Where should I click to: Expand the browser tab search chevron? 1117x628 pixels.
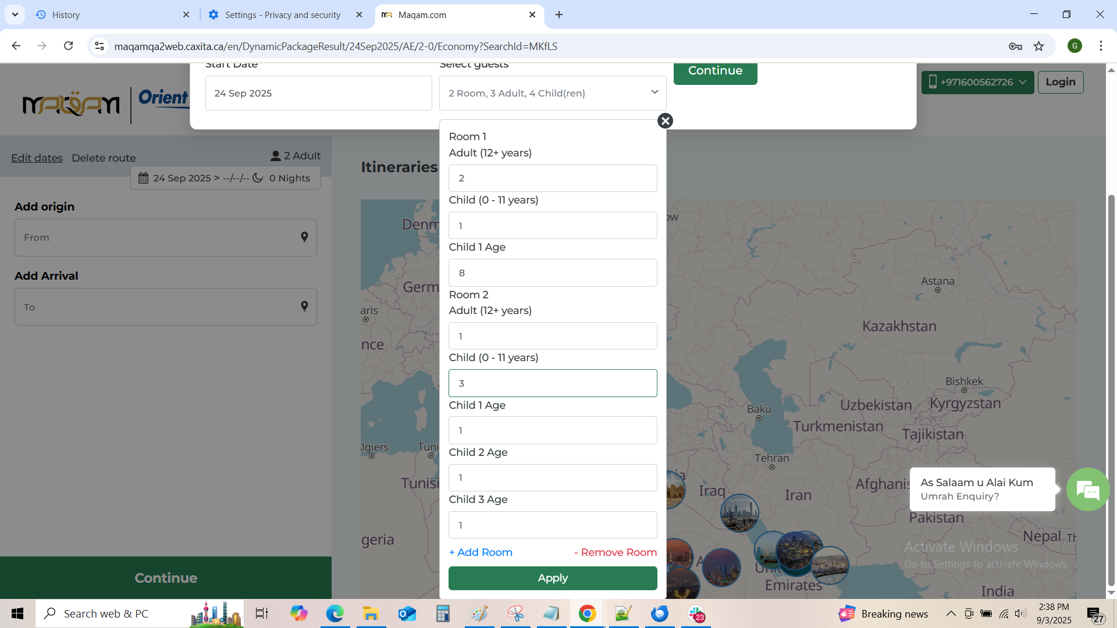click(x=15, y=15)
